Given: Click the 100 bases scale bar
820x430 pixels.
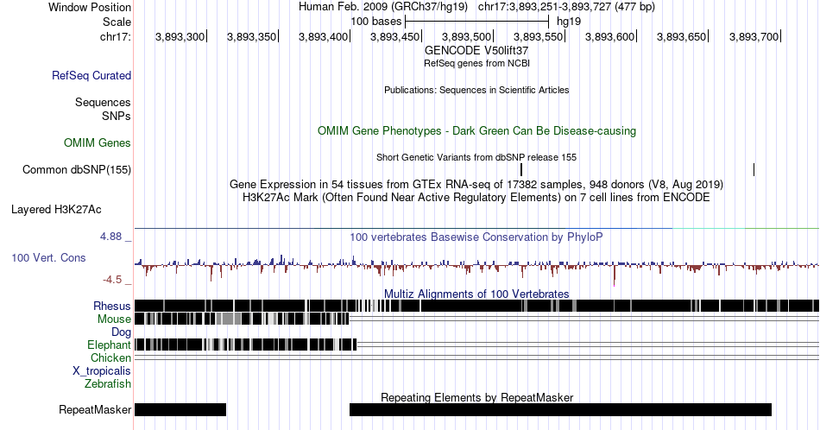Looking at the screenshot, I should (476, 22).
